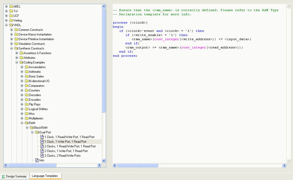Click the code panel scroll right arrow
The image size is (293, 180).
284,165
